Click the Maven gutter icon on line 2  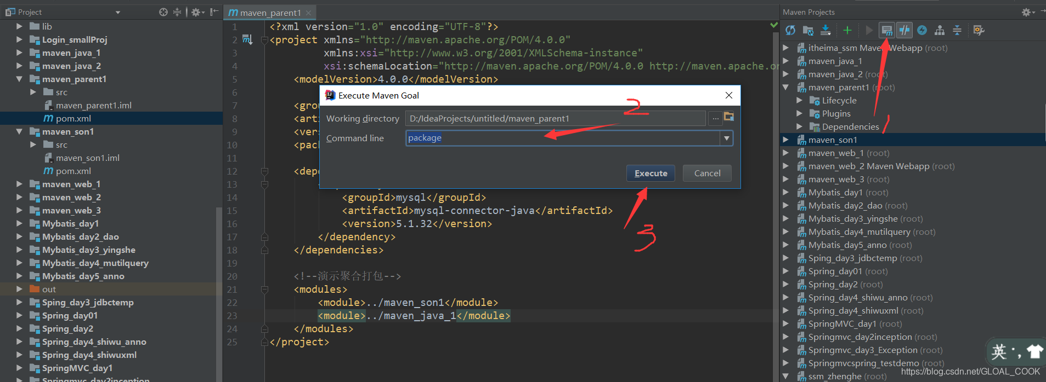[247, 39]
